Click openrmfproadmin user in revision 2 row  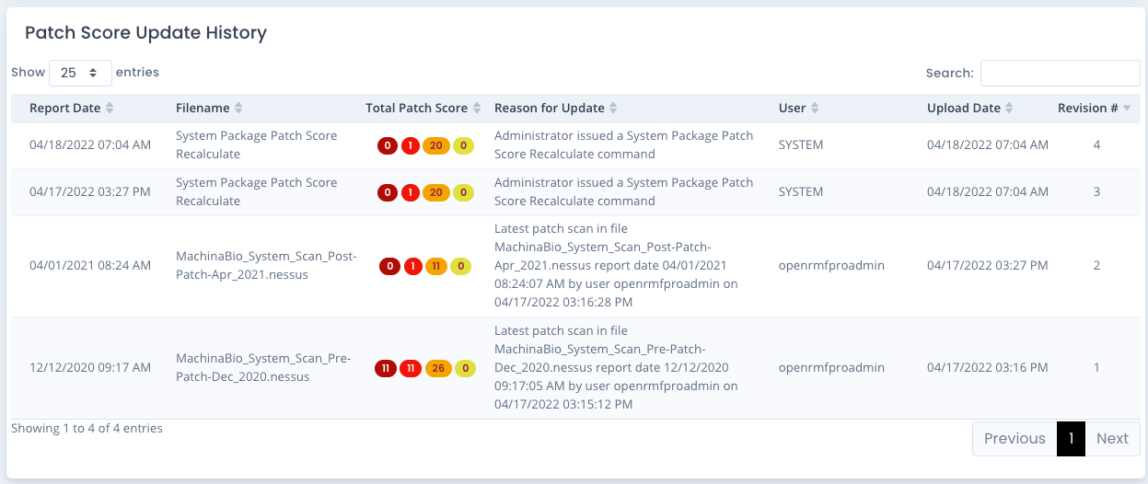(x=831, y=266)
